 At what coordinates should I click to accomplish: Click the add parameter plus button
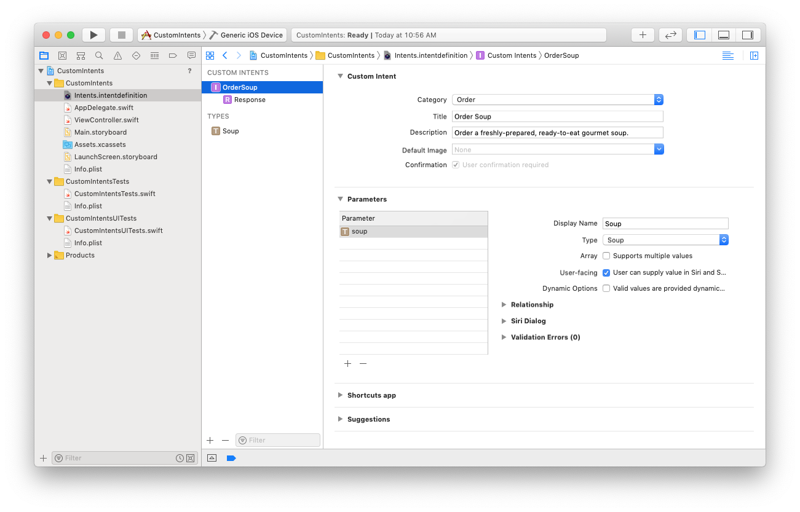point(347,363)
